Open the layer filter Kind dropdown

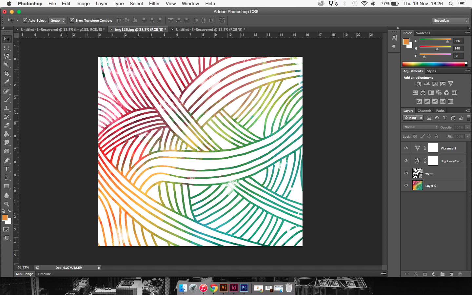pyautogui.click(x=413, y=118)
